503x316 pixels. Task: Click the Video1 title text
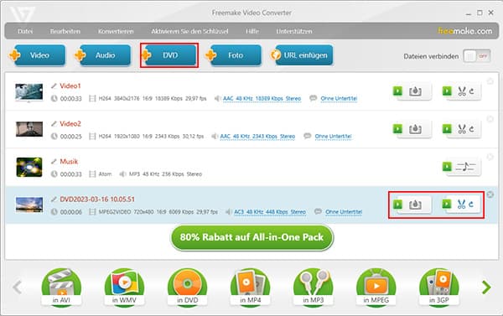(x=70, y=85)
